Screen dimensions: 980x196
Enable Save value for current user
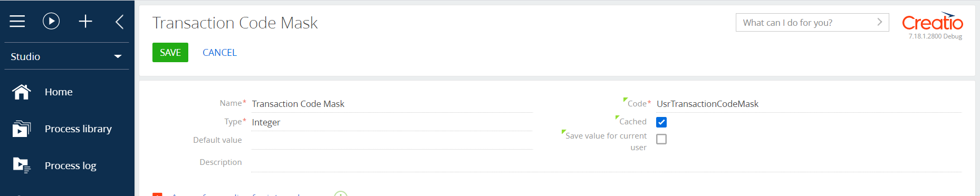pos(661,139)
